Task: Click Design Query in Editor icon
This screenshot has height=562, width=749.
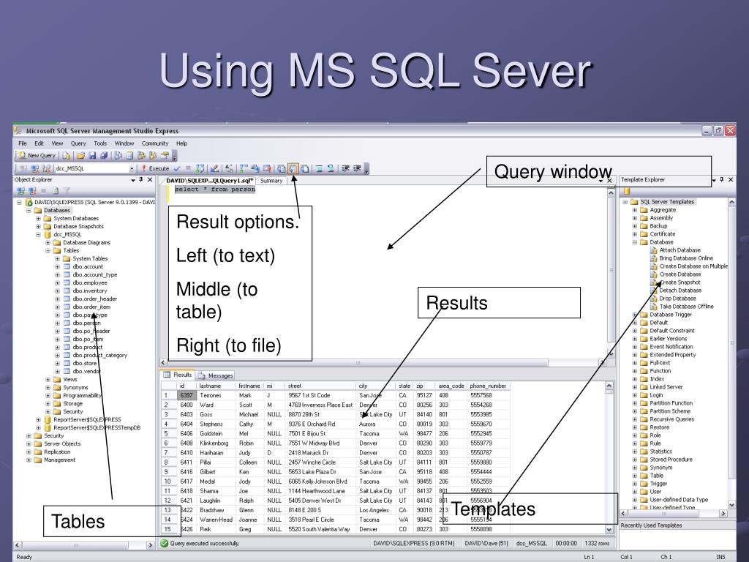Action: coord(214,168)
